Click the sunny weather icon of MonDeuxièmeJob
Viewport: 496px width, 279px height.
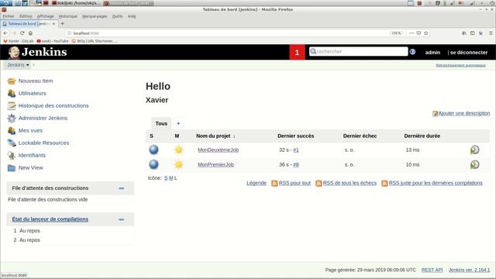pos(179,150)
